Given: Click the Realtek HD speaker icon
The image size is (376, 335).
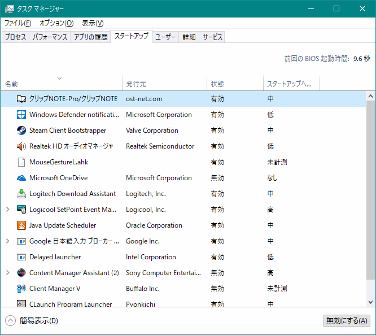Looking at the screenshot, I should (x=21, y=146).
